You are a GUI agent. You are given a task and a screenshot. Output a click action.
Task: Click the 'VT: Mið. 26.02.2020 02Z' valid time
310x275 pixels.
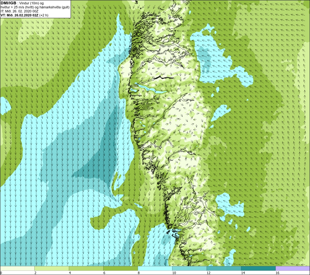(x=20, y=15)
